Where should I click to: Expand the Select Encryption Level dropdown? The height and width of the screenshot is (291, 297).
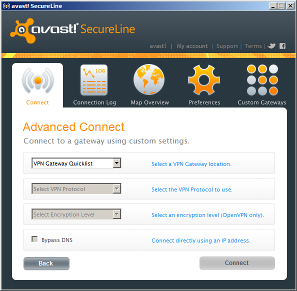tap(76, 214)
